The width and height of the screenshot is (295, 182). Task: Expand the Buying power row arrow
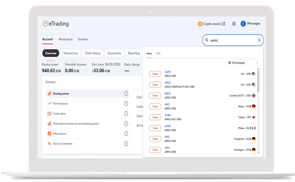126,93
